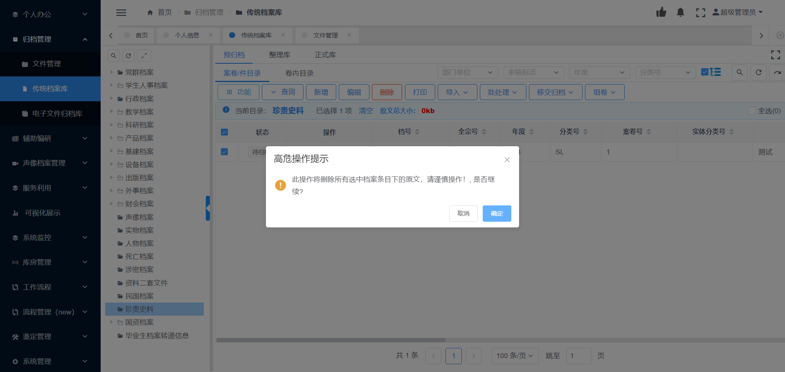Refresh the archive tree panel
The image size is (785, 372).
coord(128,56)
